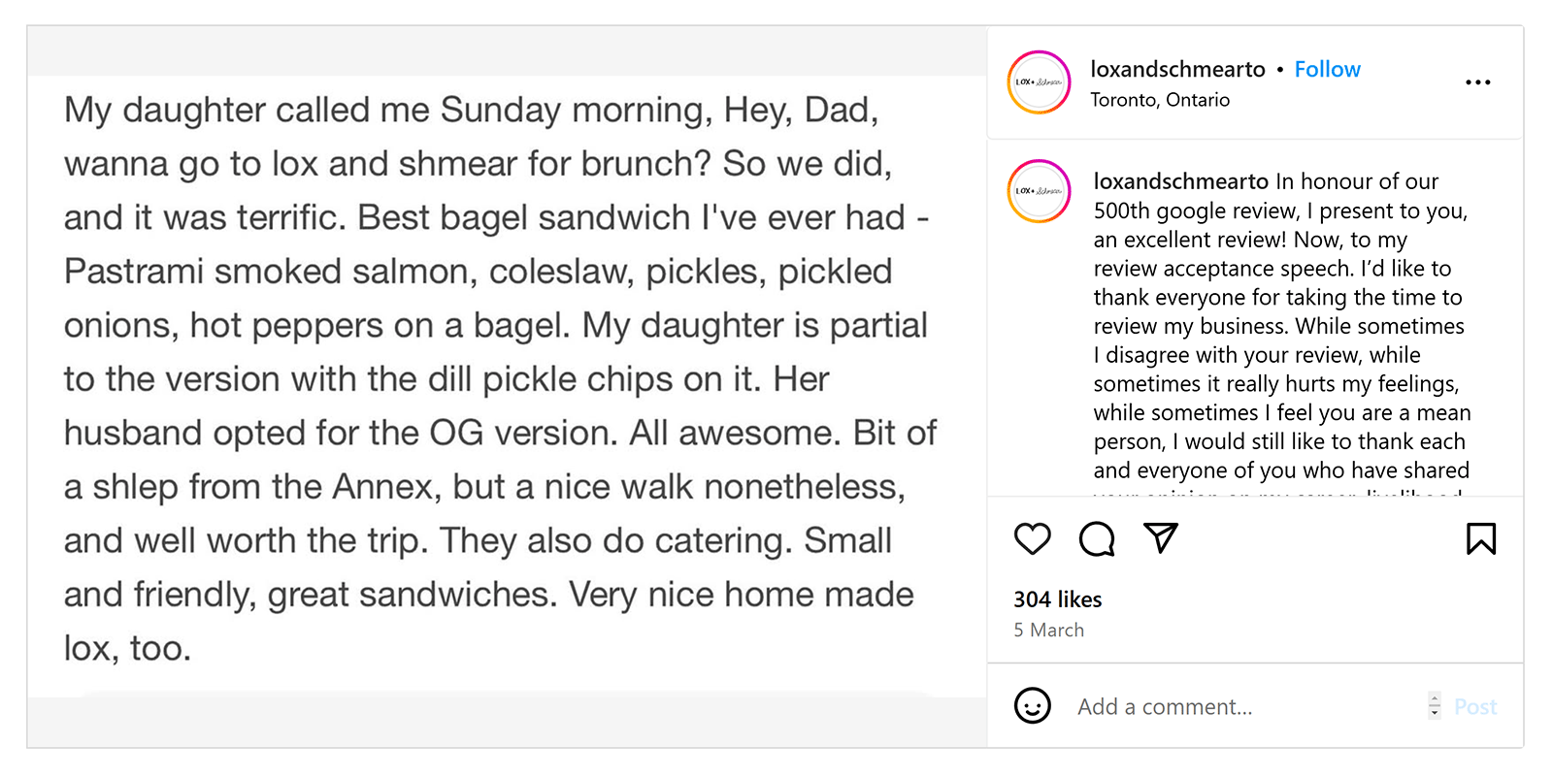This screenshot has width=1553, height=777.
Task: Submit your comment with the Post button
Action: (1475, 706)
